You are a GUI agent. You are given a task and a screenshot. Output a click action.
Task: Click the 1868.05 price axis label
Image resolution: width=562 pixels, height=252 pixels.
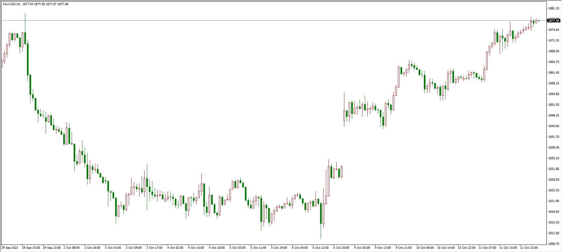click(553, 51)
